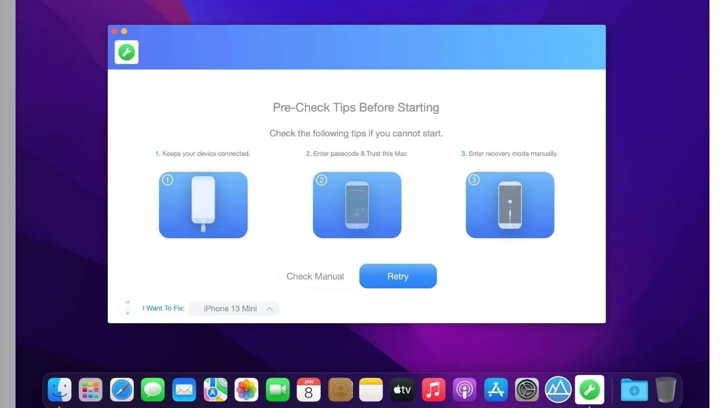Viewport: 725px width, 408px height.
Task: Open System Preferences gear in dock
Action: (527, 389)
